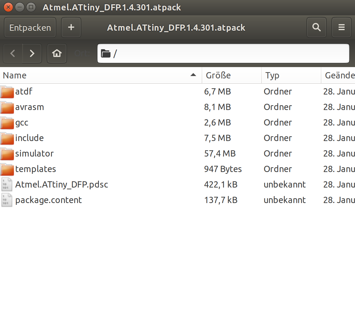Sort by Größe column header
This screenshot has height=322, width=355.
pos(232,75)
